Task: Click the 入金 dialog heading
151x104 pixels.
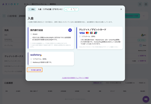Action: (x=31, y=18)
